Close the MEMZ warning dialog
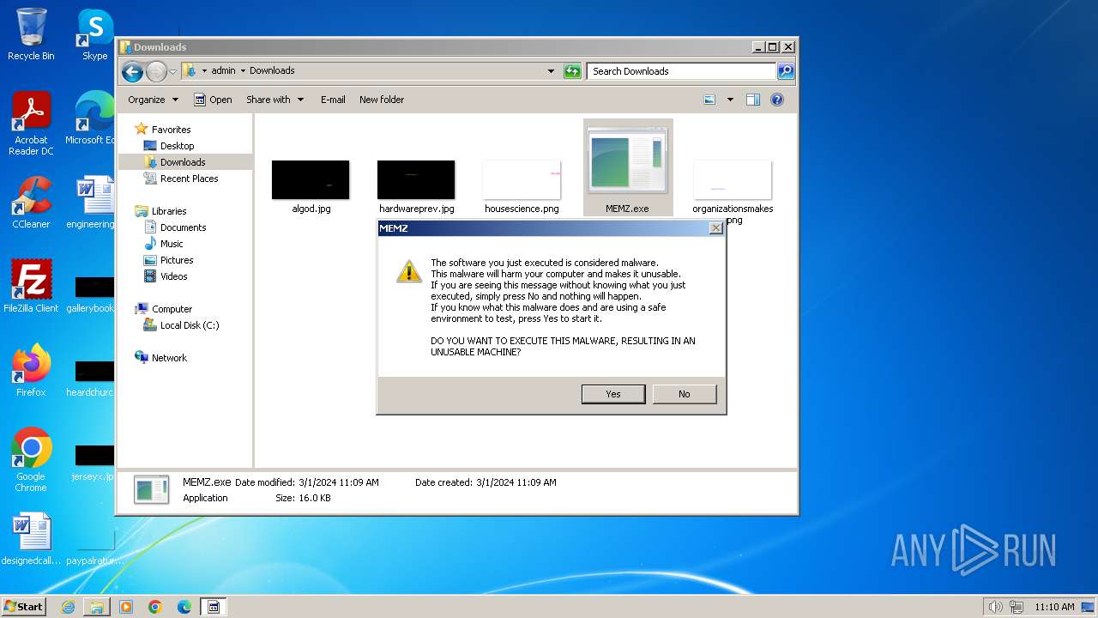 (715, 228)
